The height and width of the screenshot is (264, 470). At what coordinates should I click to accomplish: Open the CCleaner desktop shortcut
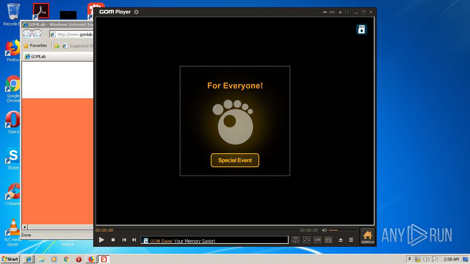coord(13,194)
